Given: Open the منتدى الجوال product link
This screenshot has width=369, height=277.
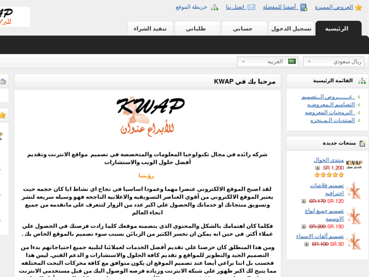Looking at the screenshot, I should (328, 160).
